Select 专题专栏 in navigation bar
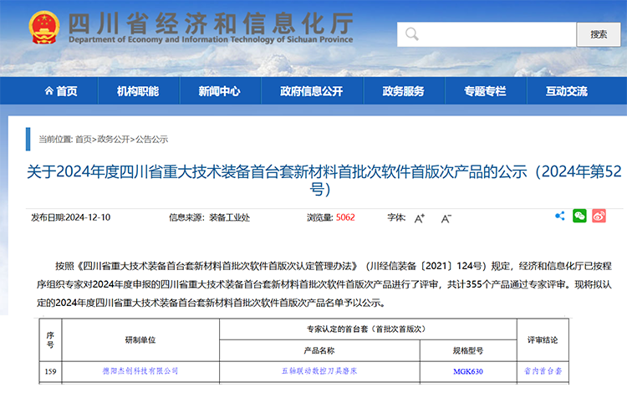The image size is (627, 403). click(x=485, y=91)
